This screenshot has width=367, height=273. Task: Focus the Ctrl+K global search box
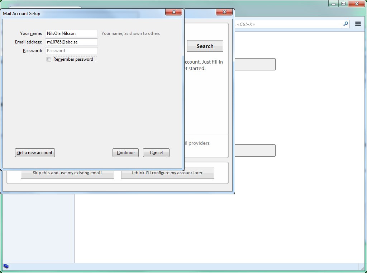[289, 24]
